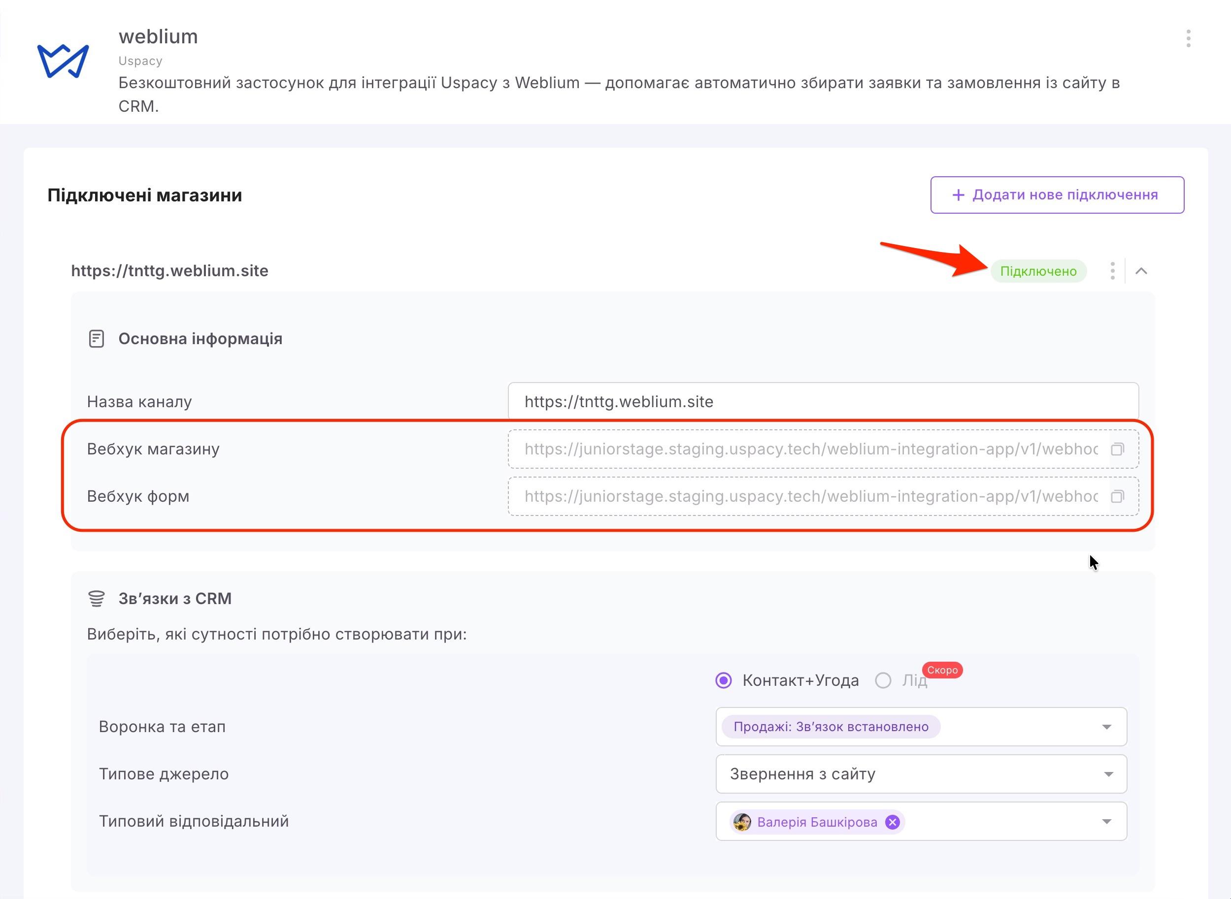Click the Скоро badge next to Лід
Viewport: 1231px width, 899px height.
(x=942, y=670)
